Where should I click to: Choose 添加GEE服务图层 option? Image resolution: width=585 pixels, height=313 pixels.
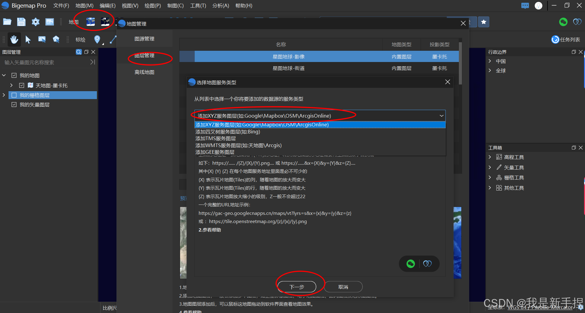click(x=320, y=152)
